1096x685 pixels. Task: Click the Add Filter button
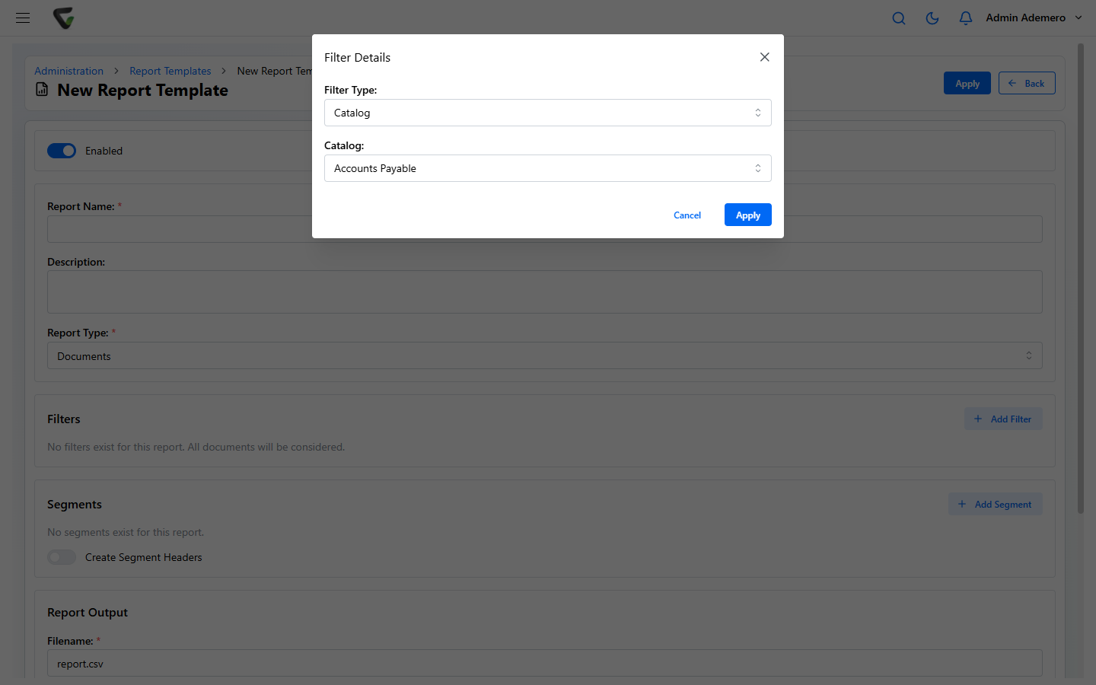tap(1003, 419)
